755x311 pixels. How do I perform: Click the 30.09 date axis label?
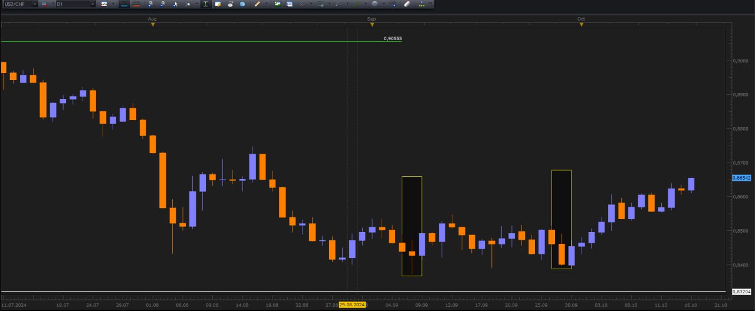tap(571, 305)
